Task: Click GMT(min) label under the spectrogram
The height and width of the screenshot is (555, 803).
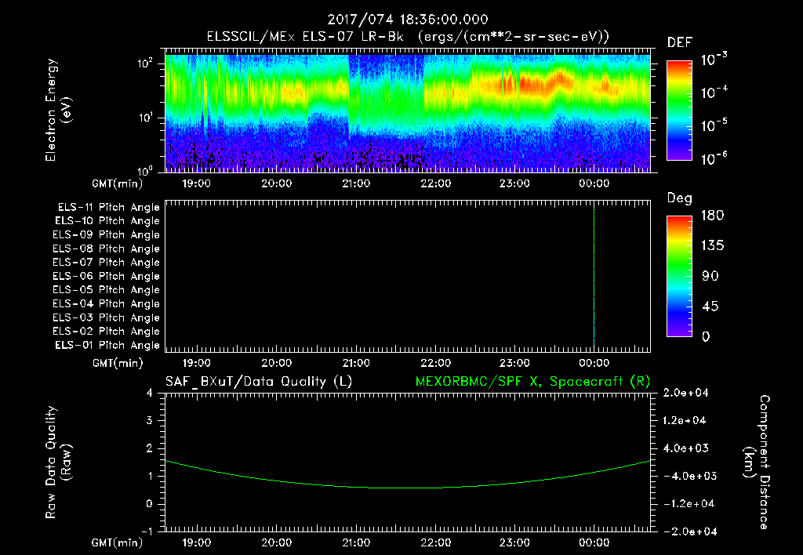Action: (118, 183)
